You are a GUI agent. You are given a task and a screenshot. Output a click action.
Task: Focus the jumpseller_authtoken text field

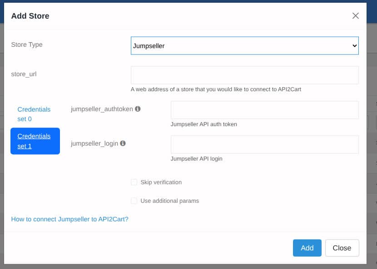tap(264, 109)
